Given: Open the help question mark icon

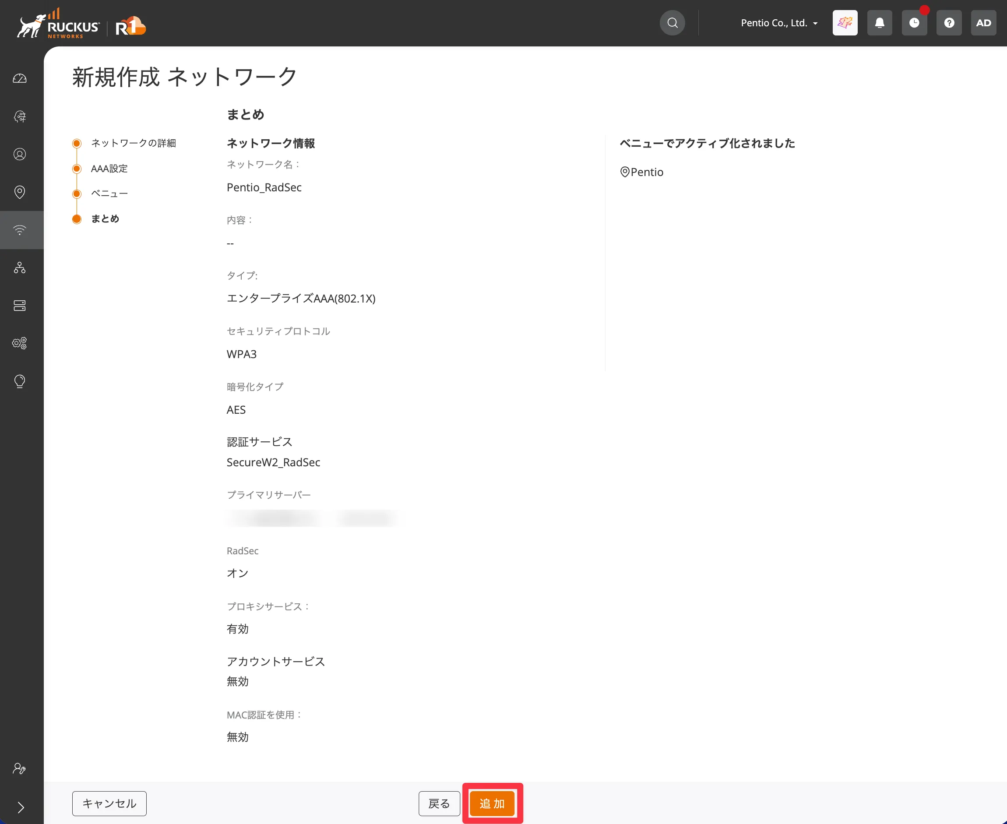Looking at the screenshot, I should pyautogui.click(x=949, y=23).
